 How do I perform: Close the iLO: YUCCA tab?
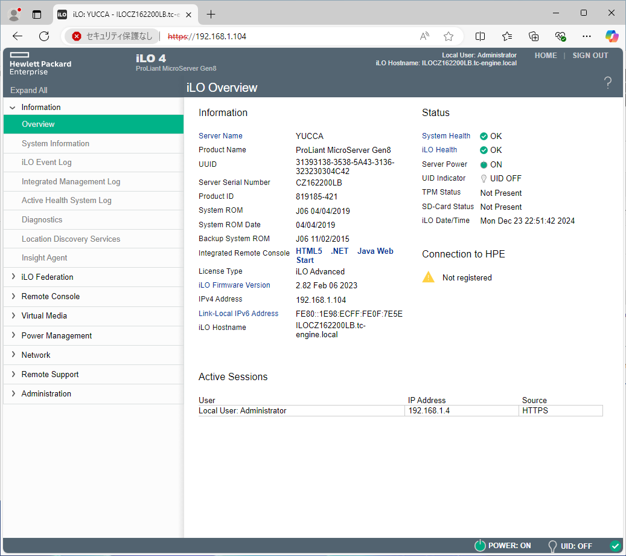click(189, 15)
